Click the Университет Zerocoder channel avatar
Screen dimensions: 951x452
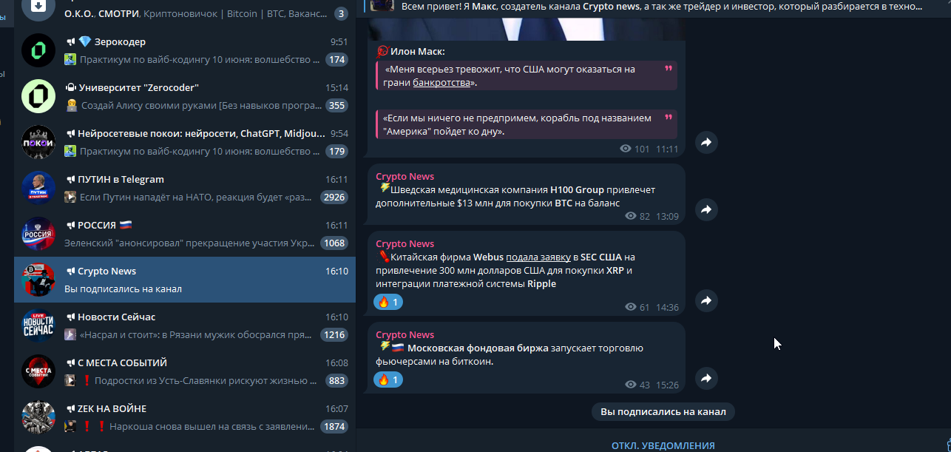point(38,96)
